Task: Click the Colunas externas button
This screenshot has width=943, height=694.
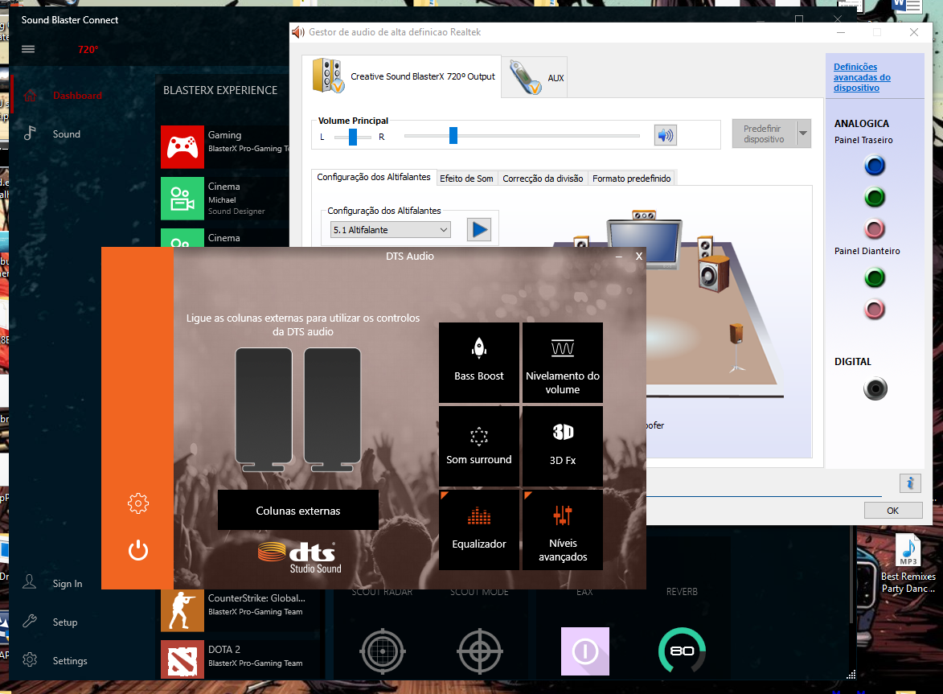Action: 298,511
